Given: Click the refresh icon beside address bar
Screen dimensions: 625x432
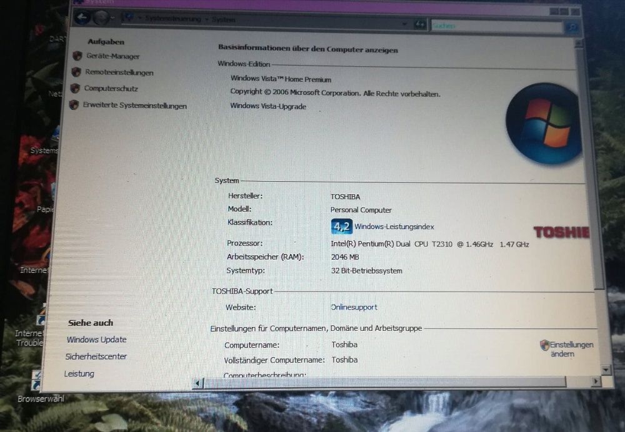Looking at the screenshot, I should (x=420, y=25).
